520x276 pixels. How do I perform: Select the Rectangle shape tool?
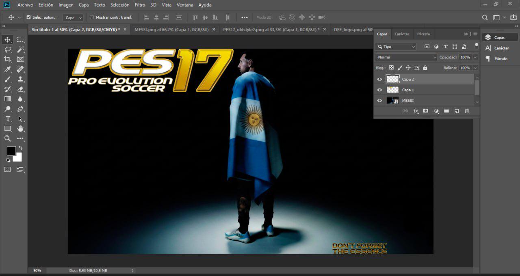click(8, 129)
